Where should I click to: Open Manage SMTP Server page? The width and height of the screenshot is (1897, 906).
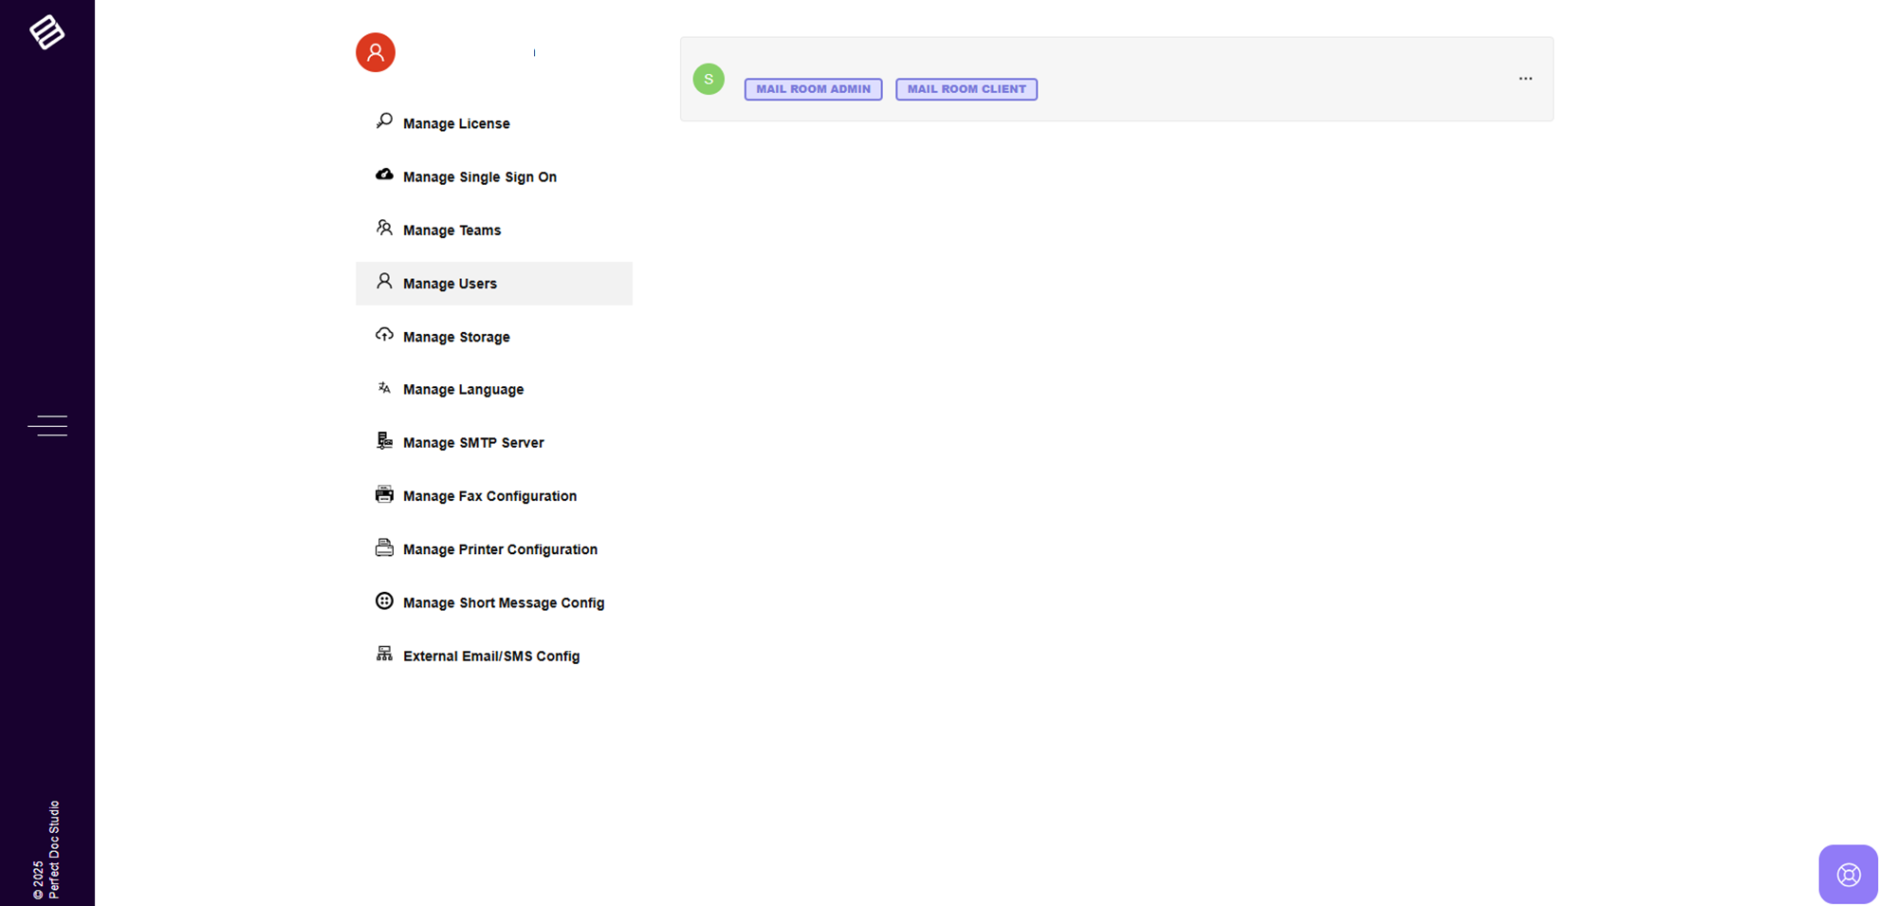coord(473,443)
